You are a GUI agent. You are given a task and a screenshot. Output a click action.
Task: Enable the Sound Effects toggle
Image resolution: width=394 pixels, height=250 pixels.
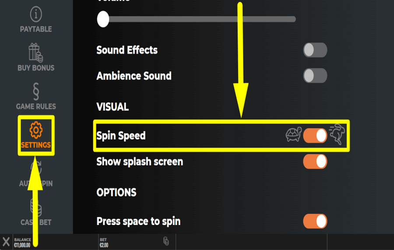point(315,50)
